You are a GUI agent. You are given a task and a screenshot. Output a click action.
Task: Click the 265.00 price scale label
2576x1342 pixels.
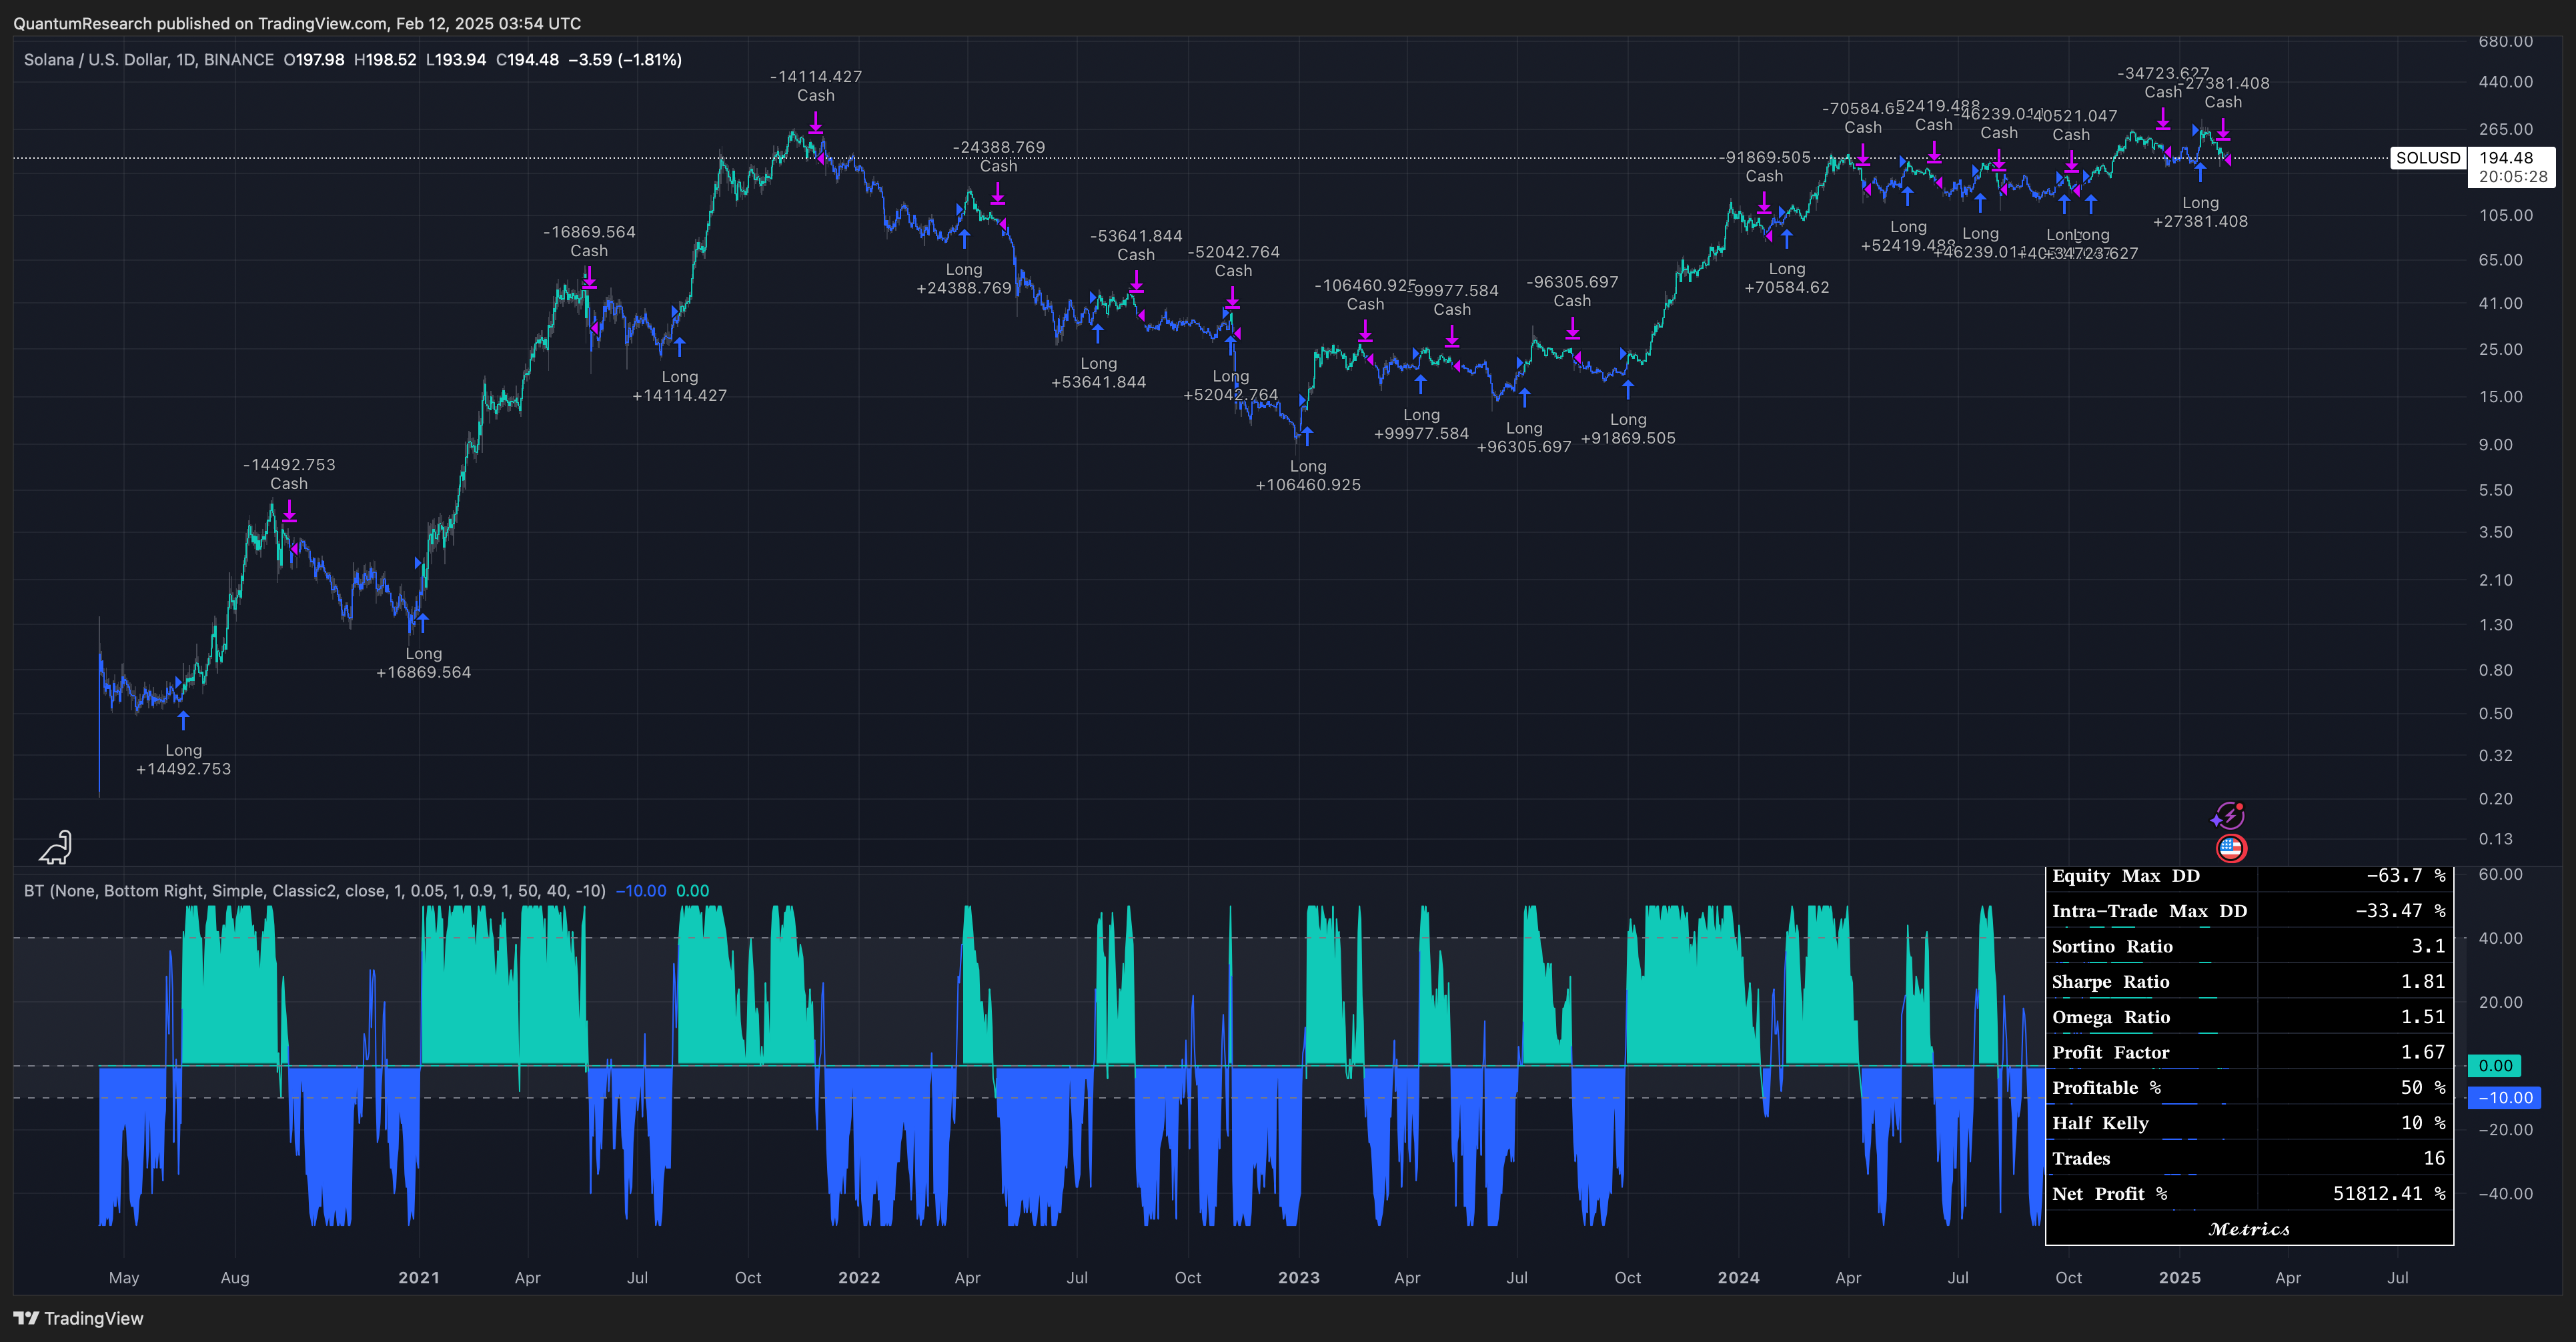(x=2505, y=129)
